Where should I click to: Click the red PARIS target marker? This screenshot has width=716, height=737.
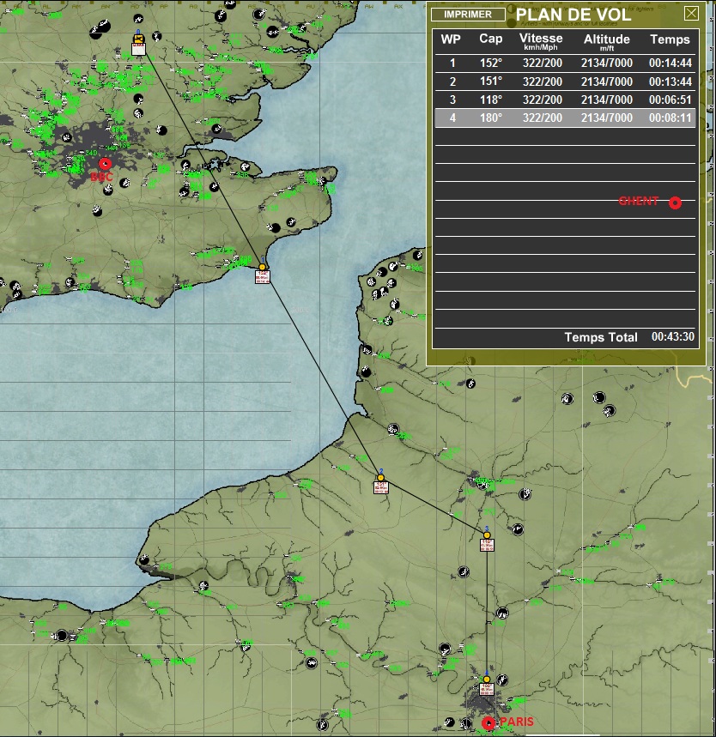488,723
